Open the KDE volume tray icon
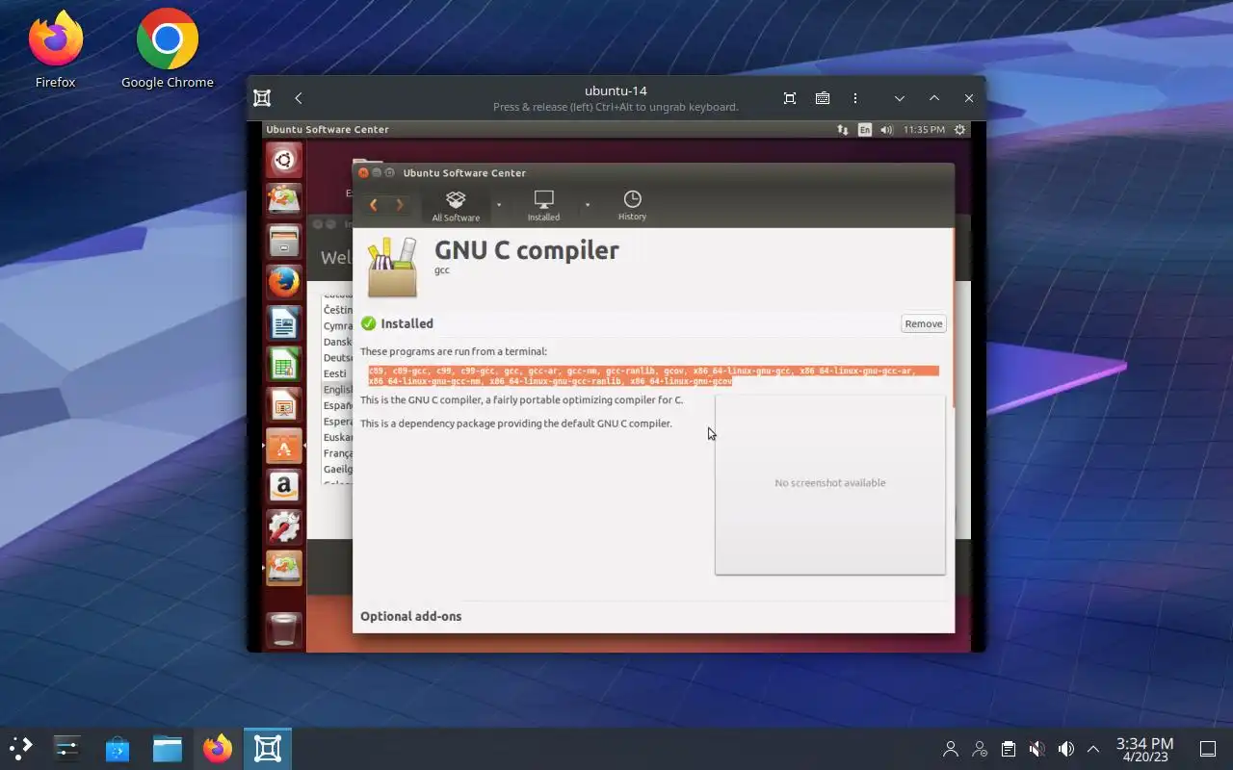The width and height of the screenshot is (1233, 770). click(x=1065, y=749)
